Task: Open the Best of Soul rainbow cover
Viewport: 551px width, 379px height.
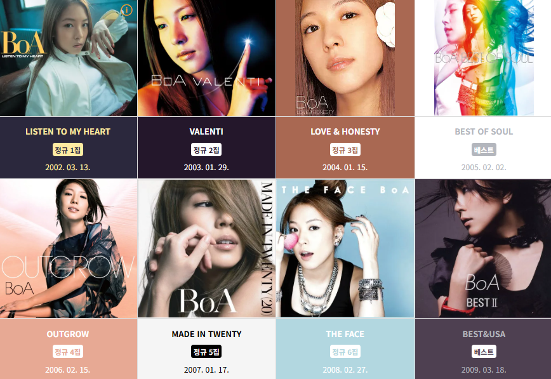Action: [484, 58]
